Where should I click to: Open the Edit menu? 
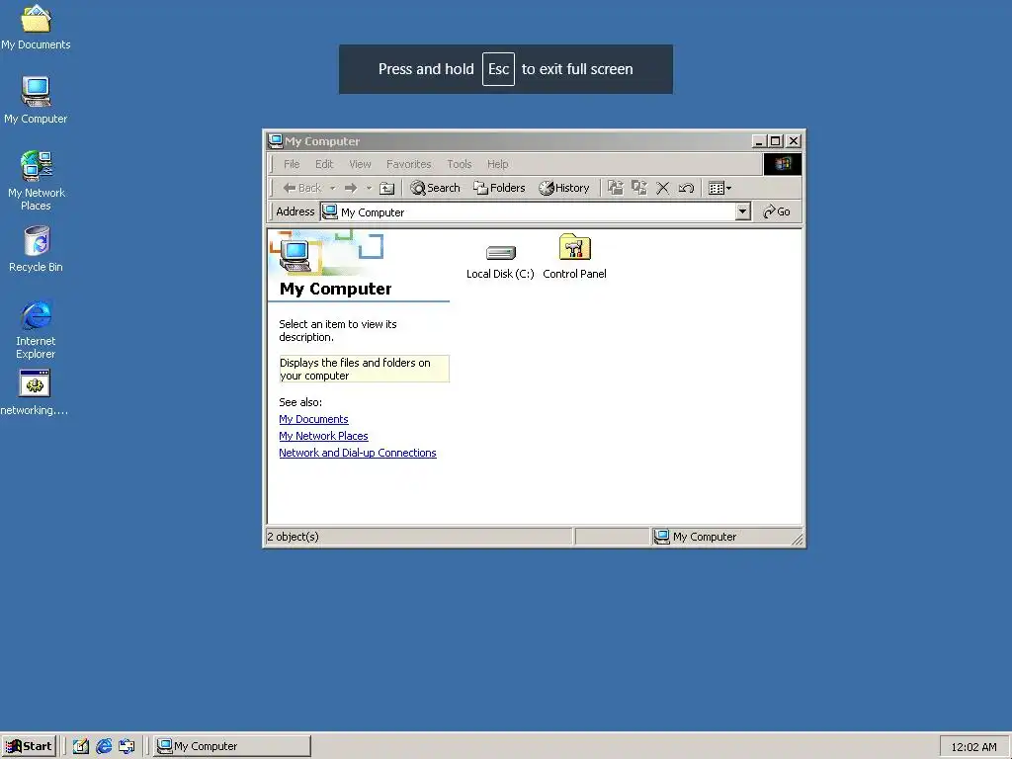[324, 164]
